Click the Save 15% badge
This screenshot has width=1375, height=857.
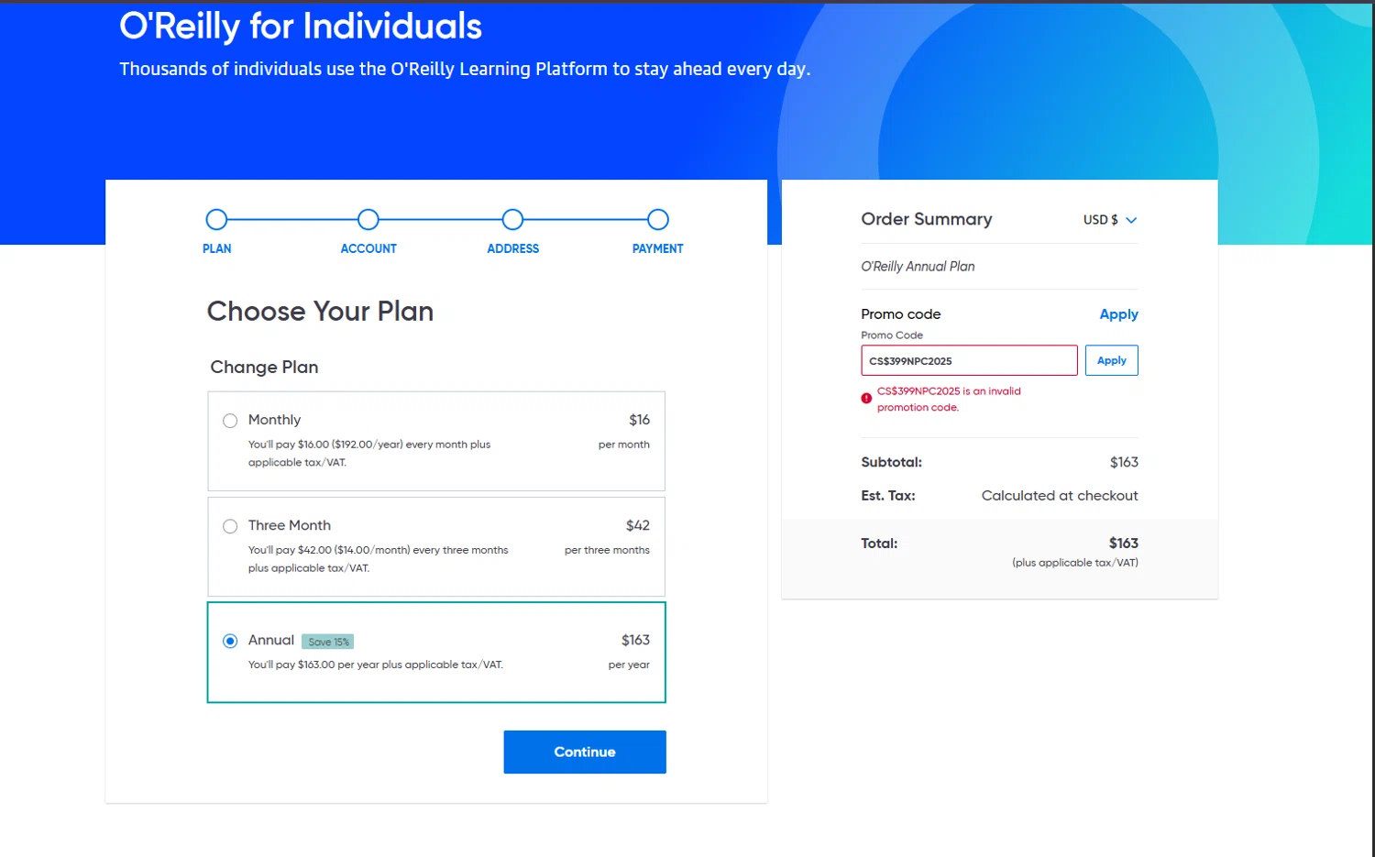click(x=328, y=642)
